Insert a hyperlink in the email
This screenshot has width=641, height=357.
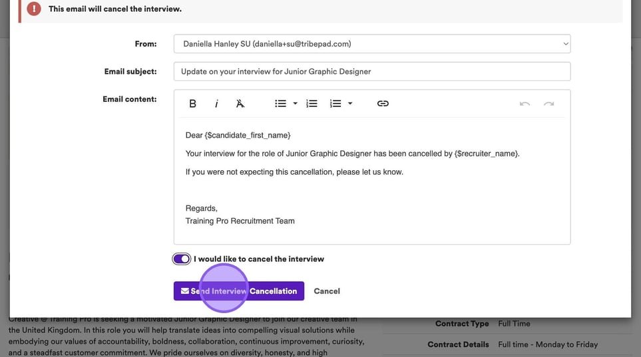pos(383,104)
